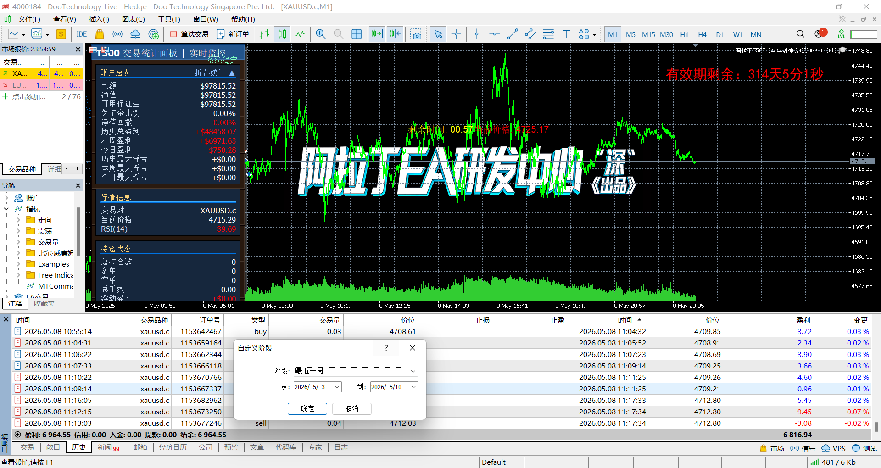Expand the 震荡 oscillators folder

[x=19, y=231]
